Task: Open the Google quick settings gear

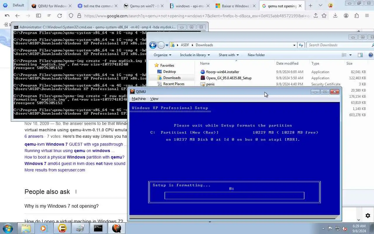Action: 368,216
